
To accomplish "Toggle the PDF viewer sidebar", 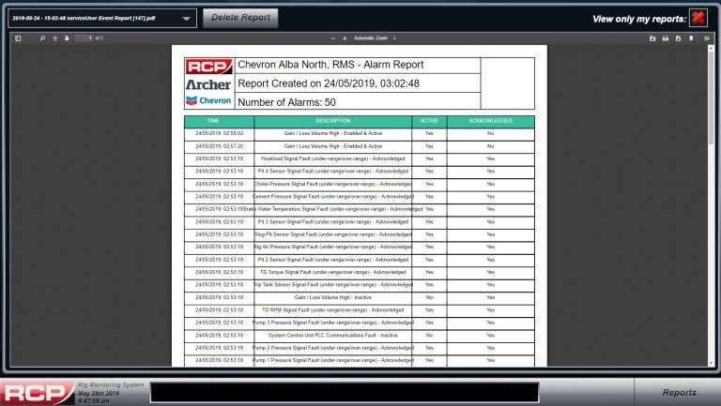I will point(18,38).
